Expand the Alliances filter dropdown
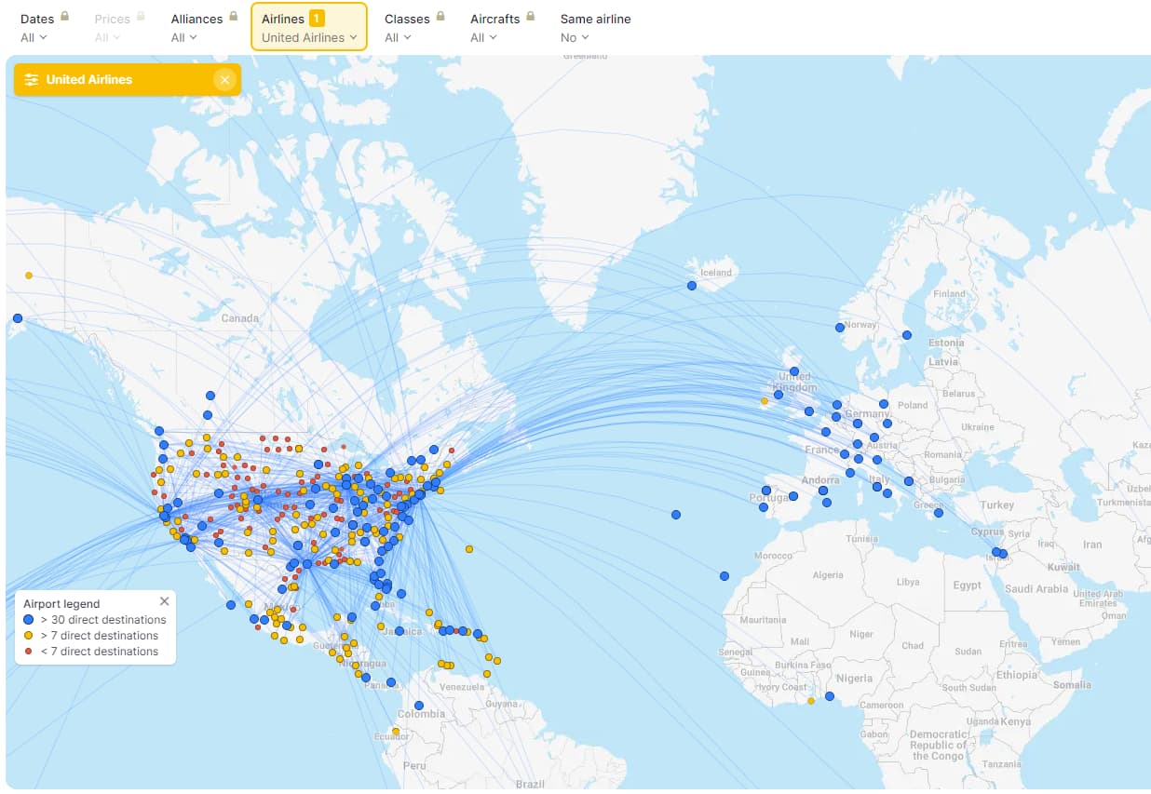The image size is (1151, 794). click(x=183, y=37)
